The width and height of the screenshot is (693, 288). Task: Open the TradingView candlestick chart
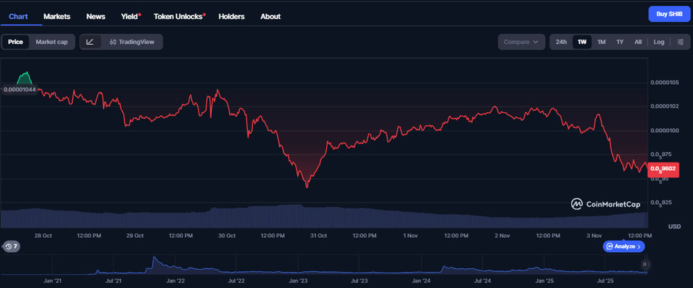pos(131,42)
